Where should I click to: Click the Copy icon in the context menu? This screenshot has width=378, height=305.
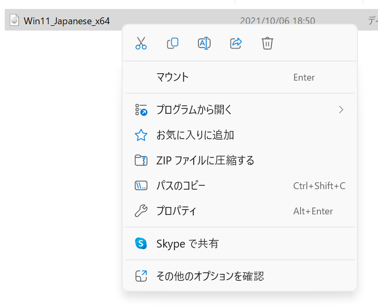[x=173, y=43]
